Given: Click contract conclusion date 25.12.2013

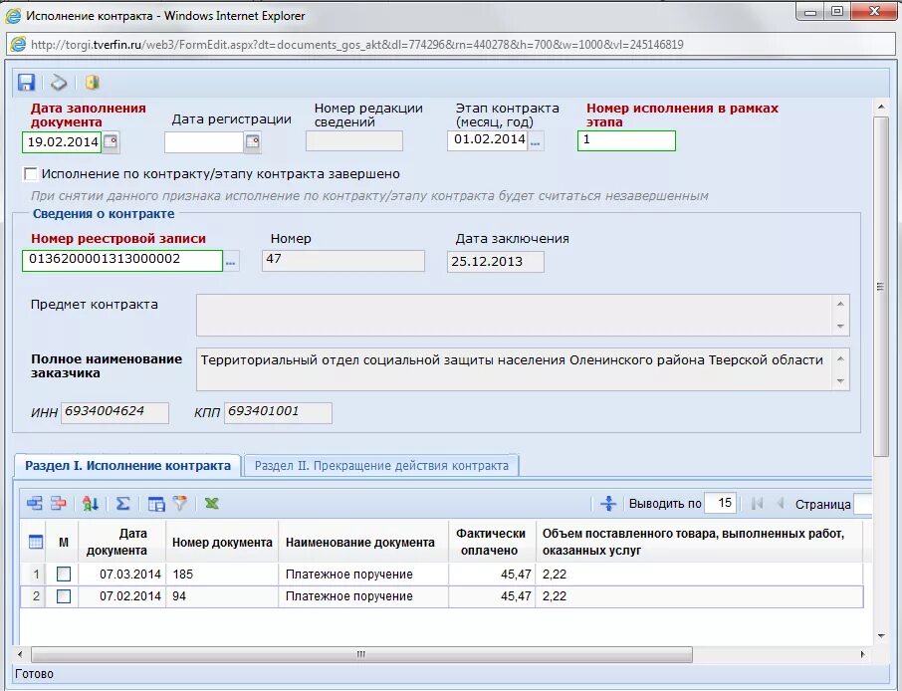Looking at the screenshot, I should 495,262.
